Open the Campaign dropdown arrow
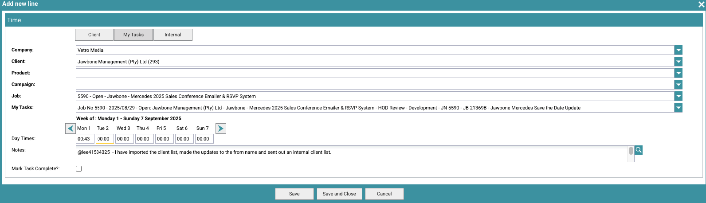This screenshot has width=706, height=203. click(678, 85)
